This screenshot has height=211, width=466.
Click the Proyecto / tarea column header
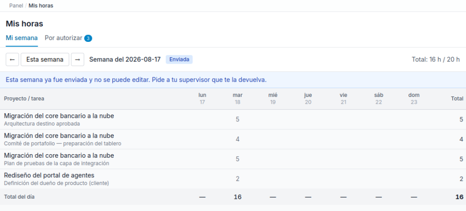[x=24, y=99]
